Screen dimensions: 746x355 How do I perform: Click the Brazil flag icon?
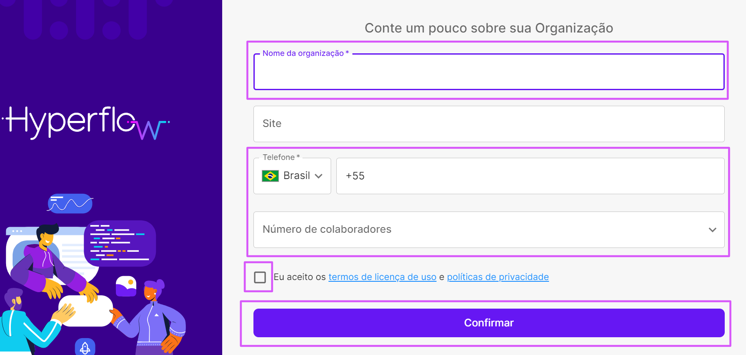pos(270,176)
